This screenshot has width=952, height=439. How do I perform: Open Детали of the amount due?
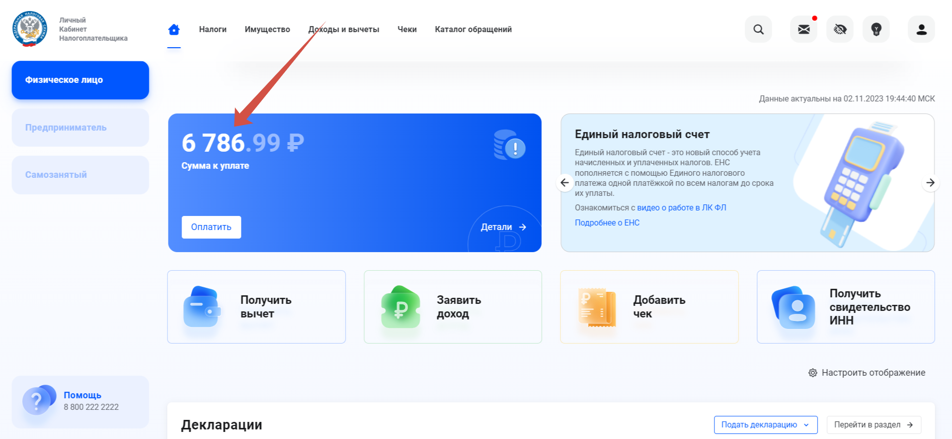pyautogui.click(x=504, y=227)
